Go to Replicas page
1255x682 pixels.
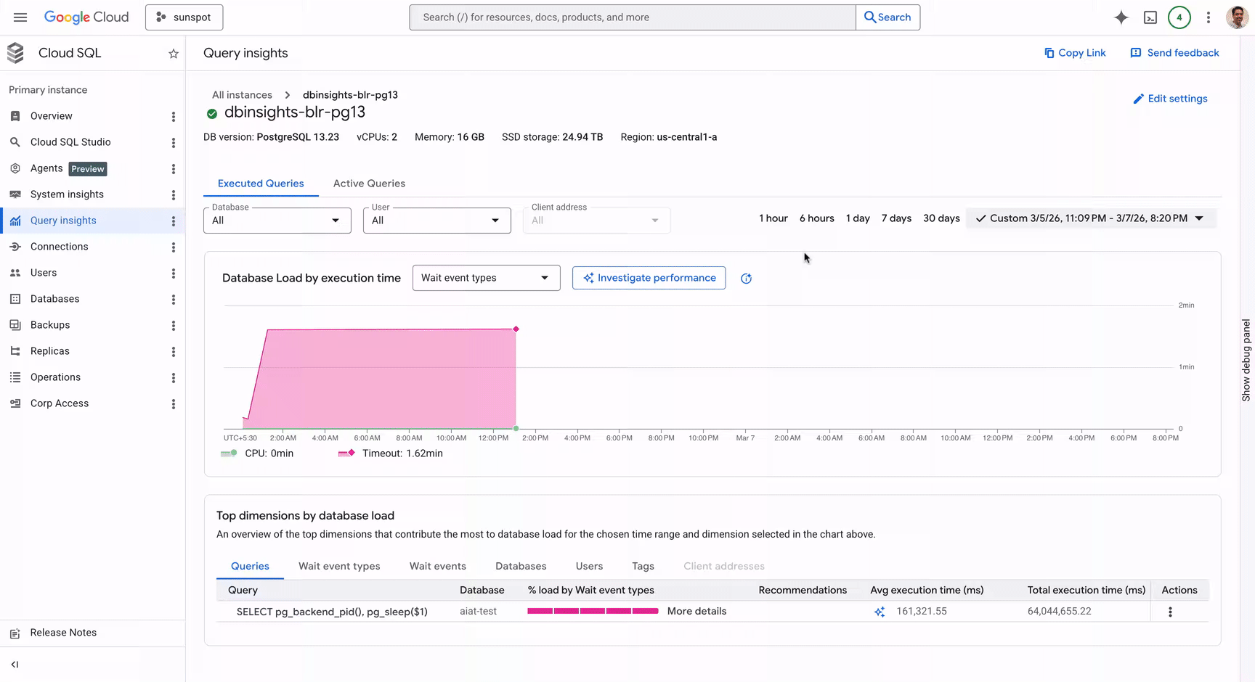click(49, 351)
